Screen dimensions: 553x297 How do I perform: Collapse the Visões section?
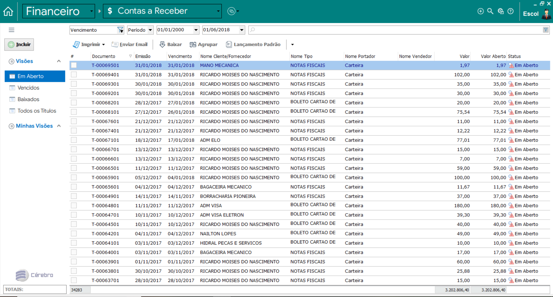coord(59,61)
